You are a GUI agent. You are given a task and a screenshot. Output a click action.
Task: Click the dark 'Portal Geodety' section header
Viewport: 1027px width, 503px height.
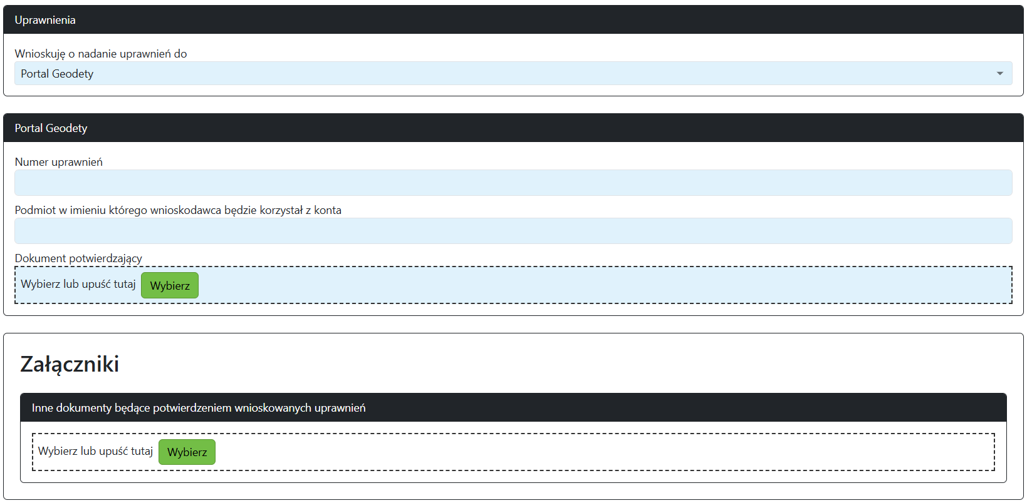pyautogui.click(x=51, y=128)
